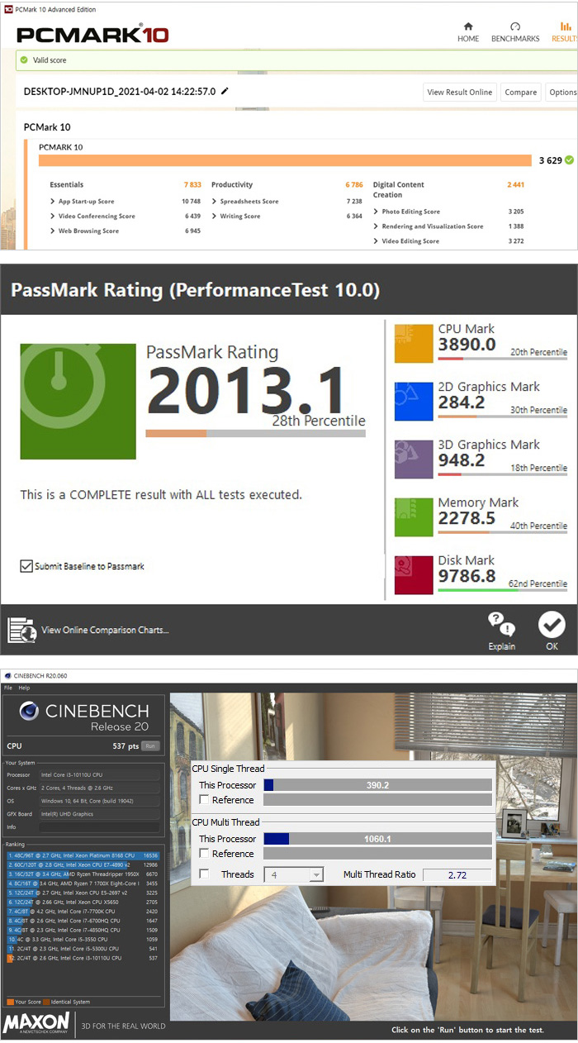The height and width of the screenshot is (1043, 578).
Task: Click the Your Score orange swatch
Action: click(x=10, y=1002)
